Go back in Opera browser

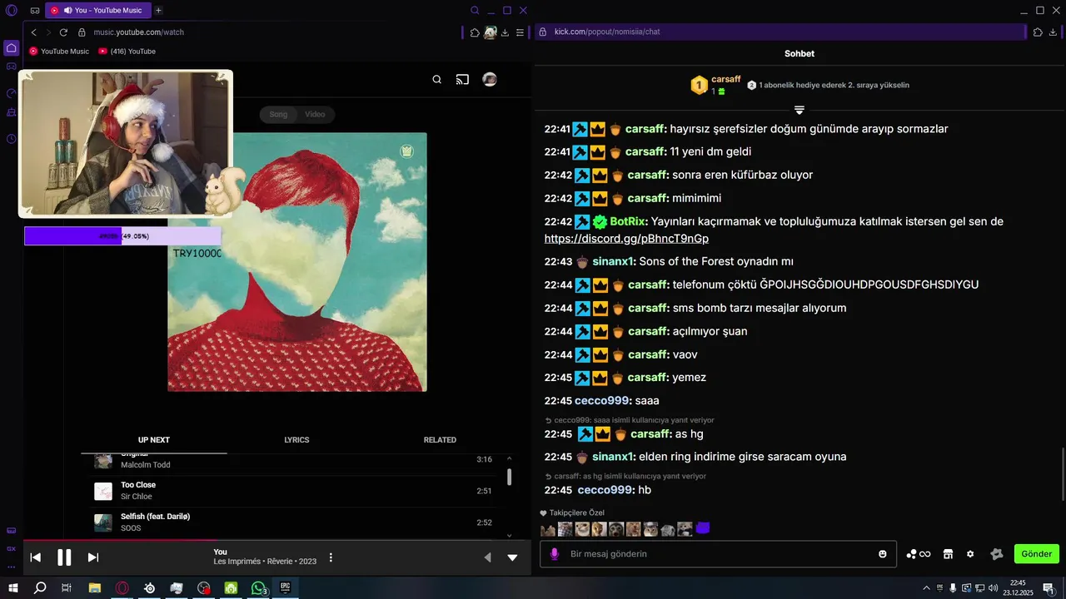pos(33,32)
